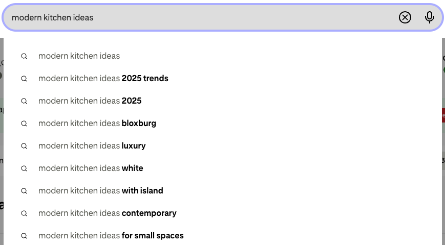Screen dimensions: 445x245
Task: Click magnifier icon next to 'contemporary' suggestion
Action: coord(24,213)
